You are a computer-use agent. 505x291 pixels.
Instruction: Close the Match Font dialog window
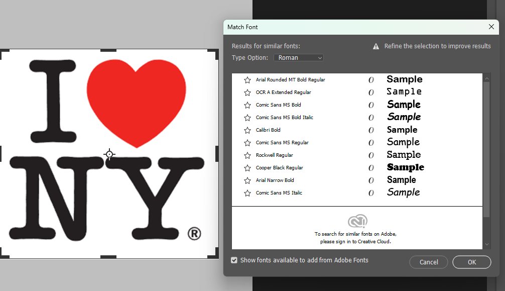click(x=491, y=27)
